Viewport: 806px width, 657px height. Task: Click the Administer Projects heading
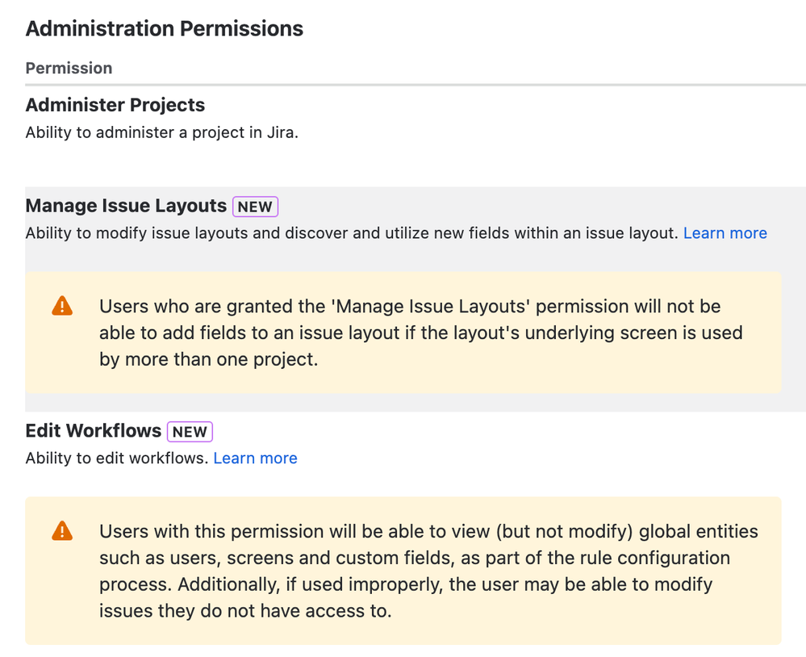(115, 105)
